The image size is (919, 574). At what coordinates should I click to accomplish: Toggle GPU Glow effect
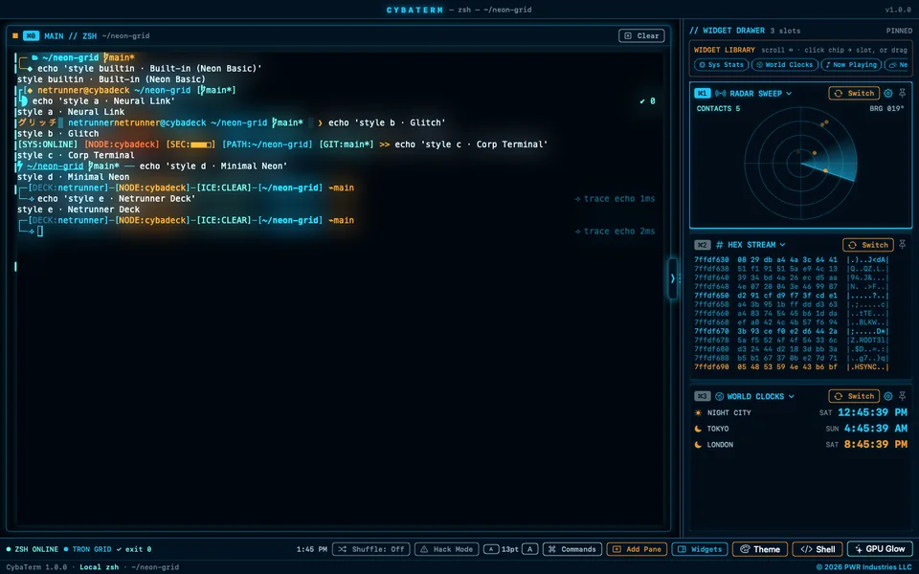coord(880,549)
